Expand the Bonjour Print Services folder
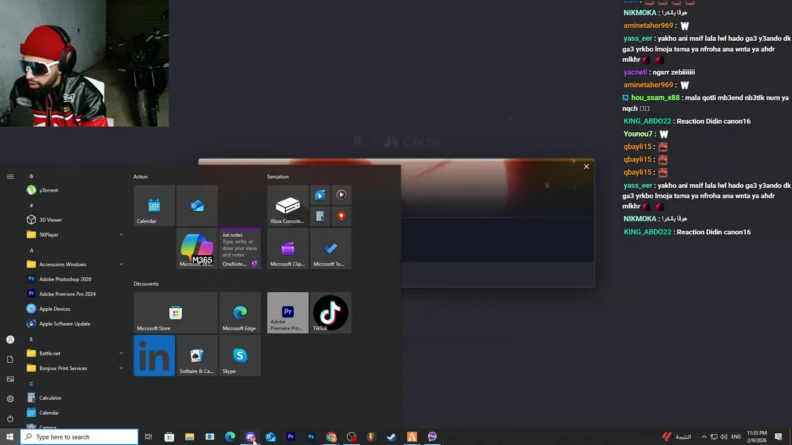Image resolution: width=792 pixels, height=445 pixels. pos(75,368)
